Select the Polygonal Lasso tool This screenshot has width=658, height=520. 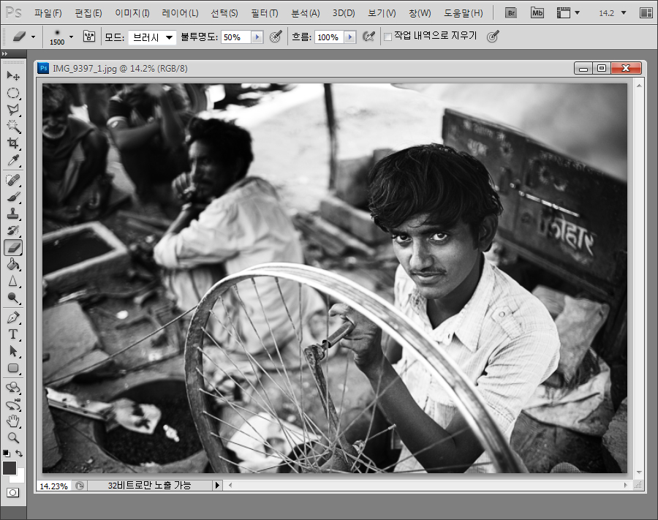[13, 110]
